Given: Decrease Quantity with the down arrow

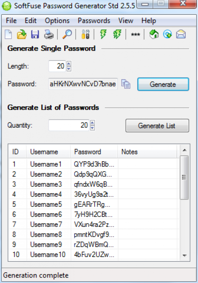Looking at the screenshot, I should point(92,128).
